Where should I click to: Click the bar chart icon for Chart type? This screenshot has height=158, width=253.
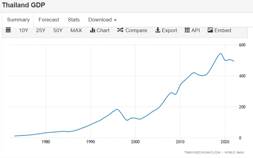92,30
